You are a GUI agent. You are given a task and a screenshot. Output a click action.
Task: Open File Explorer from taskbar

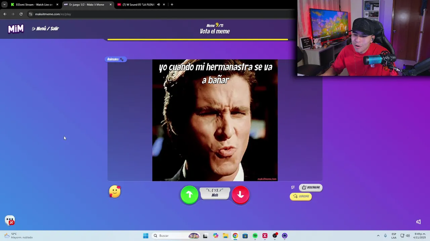(x=225, y=236)
